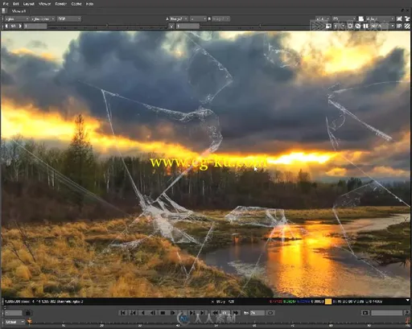Toggle the loop playback mode button

pos(270,313)
